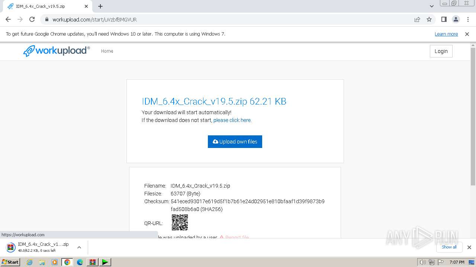Open tab search chevron in title bar
Image resolution: width=476 pixels, height=267 pixels.
432,6
